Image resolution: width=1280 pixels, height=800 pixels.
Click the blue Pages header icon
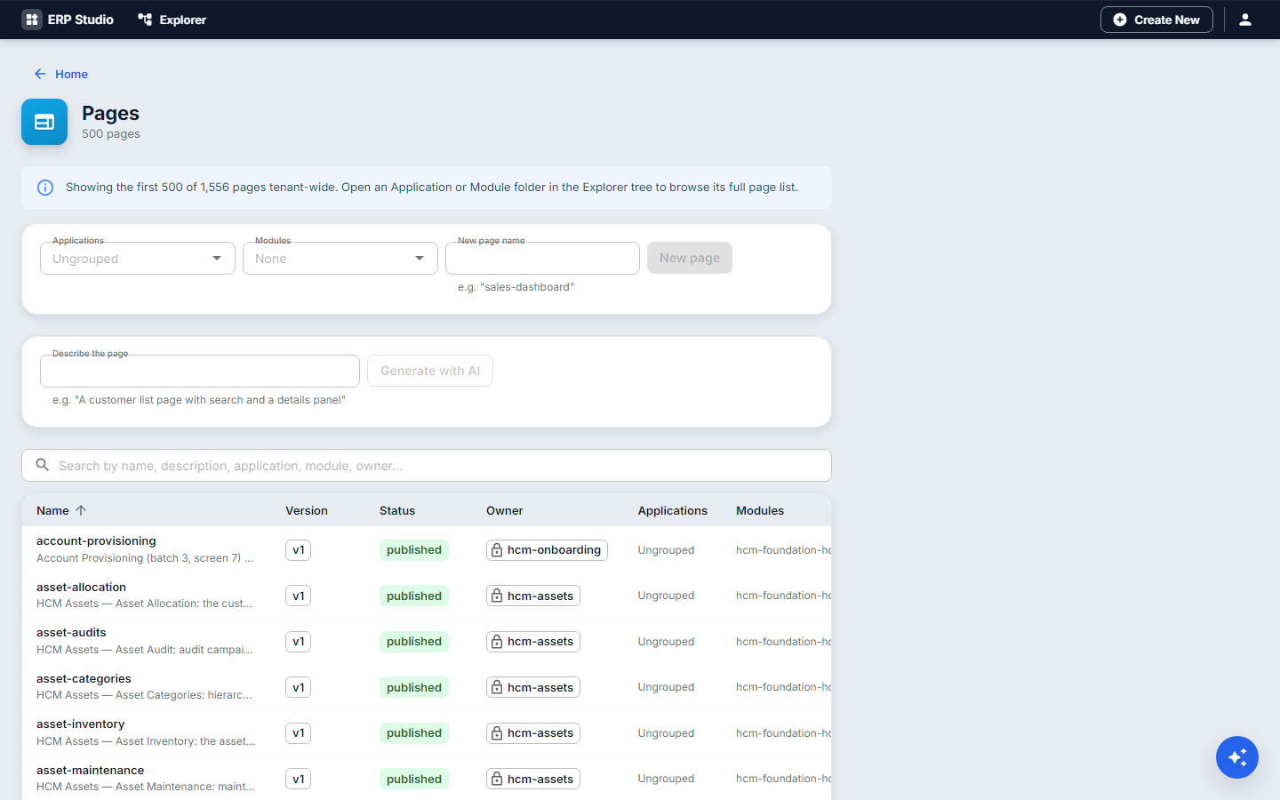(44, 122)
